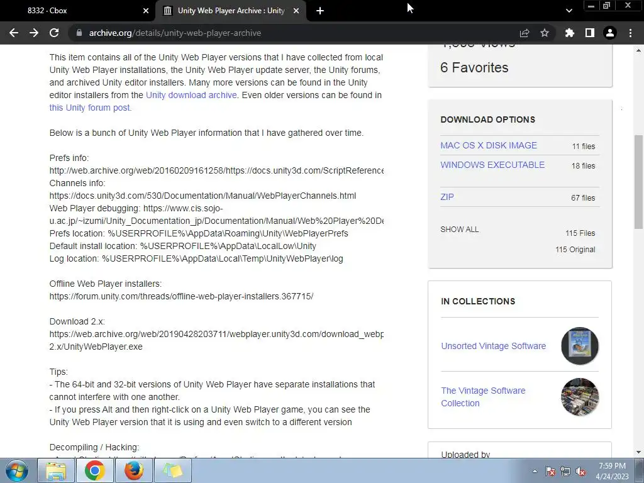
Task: Bookmark this page with the star icon
Action: tap(545, 33)
